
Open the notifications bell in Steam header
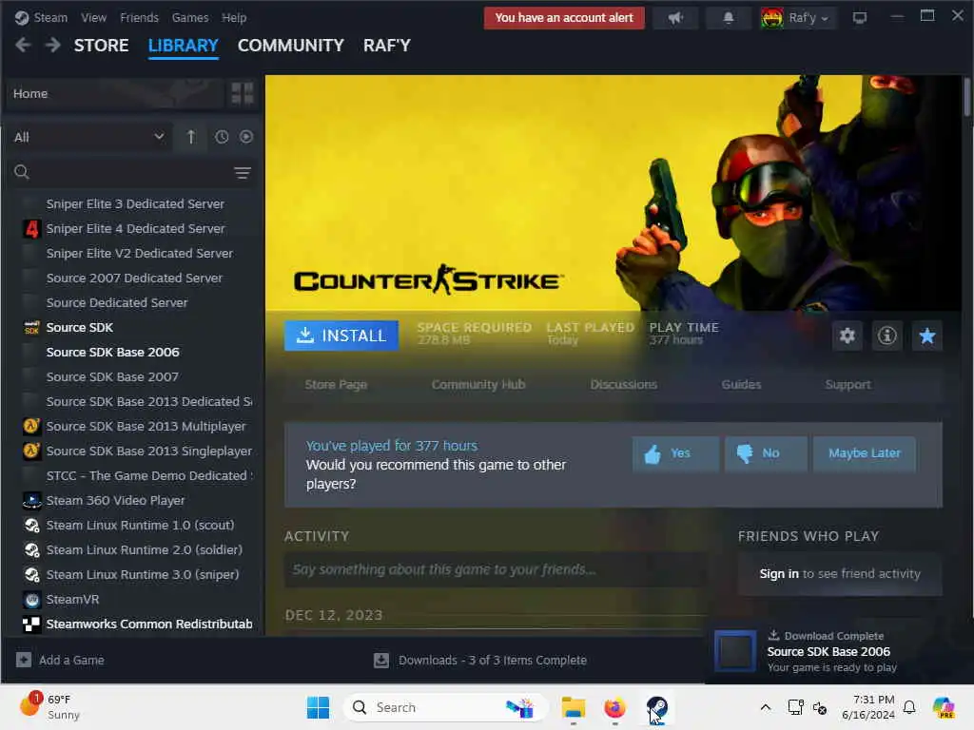(728, 18)
